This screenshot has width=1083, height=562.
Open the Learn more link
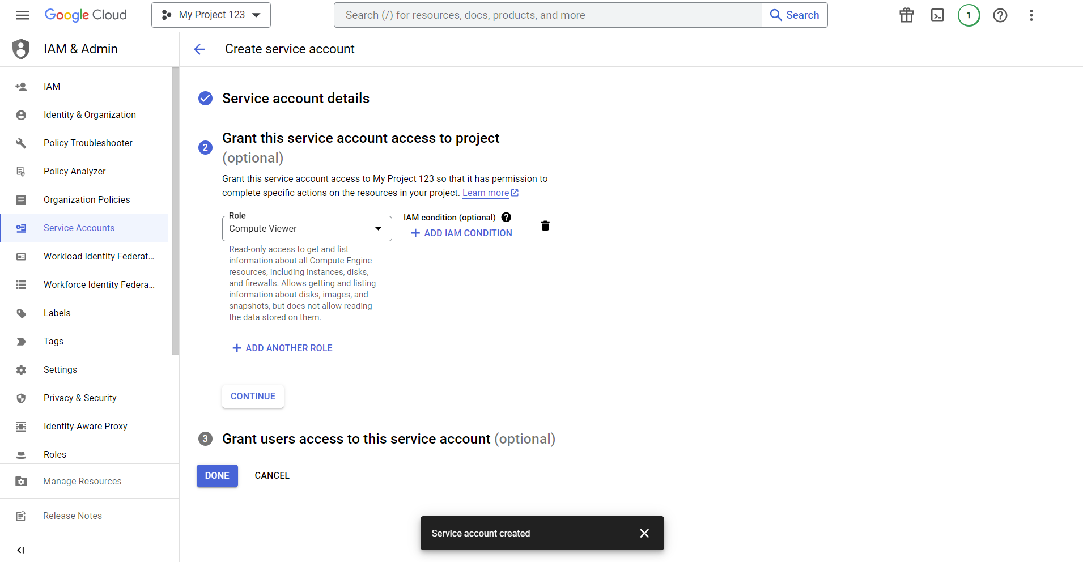(x=490, y=193)
